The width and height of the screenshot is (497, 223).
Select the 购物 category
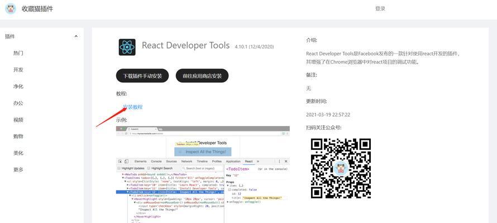(18, 137)
